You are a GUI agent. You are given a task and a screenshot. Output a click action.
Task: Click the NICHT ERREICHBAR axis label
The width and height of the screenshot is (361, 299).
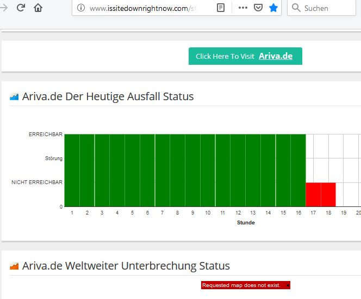[37, 182]
